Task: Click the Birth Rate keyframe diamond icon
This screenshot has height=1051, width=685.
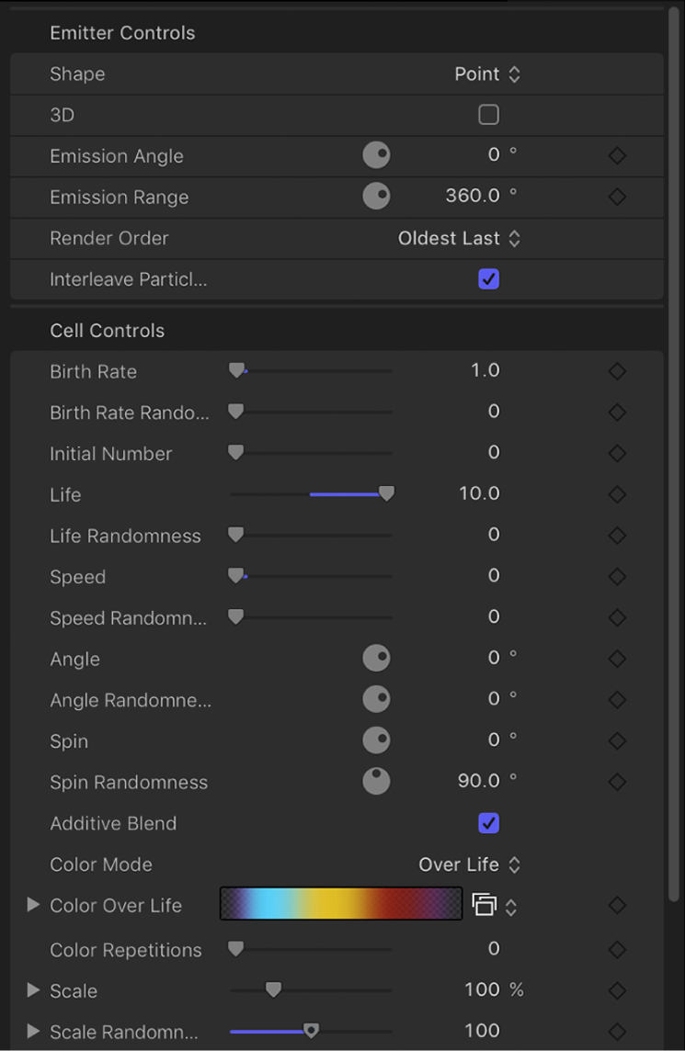Action: [x=617, y=371]
